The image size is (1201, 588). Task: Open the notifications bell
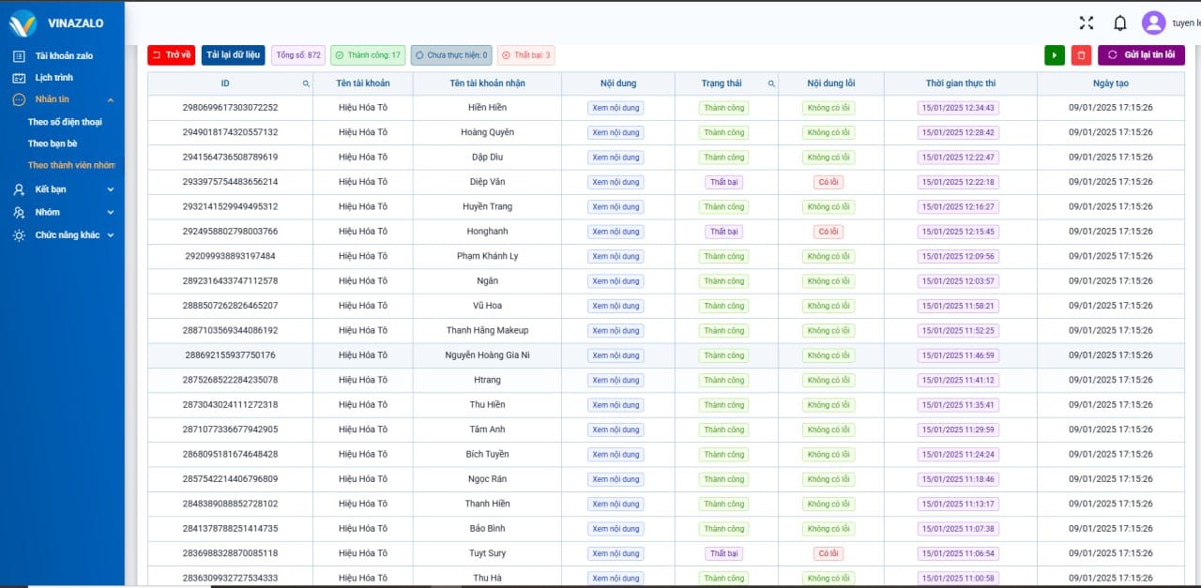[1119, 23]
